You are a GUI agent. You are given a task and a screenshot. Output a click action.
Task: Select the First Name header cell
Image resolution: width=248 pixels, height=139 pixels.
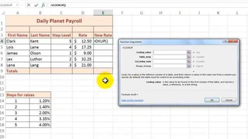pos(17,35)
